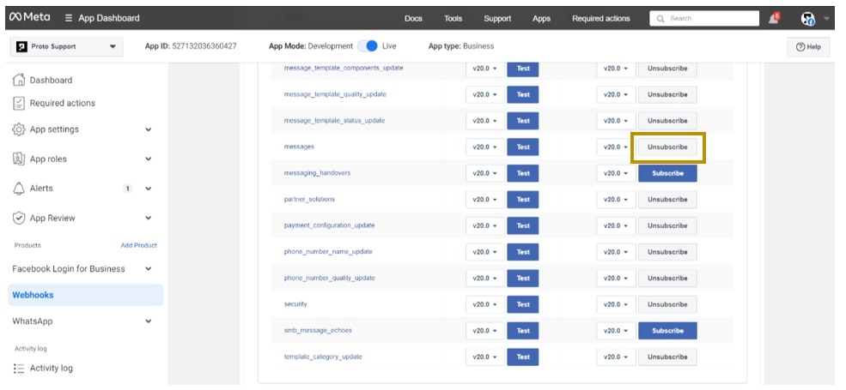Open the Tools menu in top bar

tap(453, 18)
